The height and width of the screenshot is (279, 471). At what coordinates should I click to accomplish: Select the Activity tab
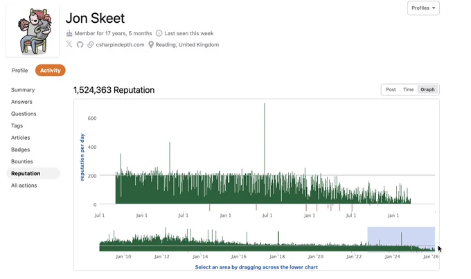pos(50,71)
